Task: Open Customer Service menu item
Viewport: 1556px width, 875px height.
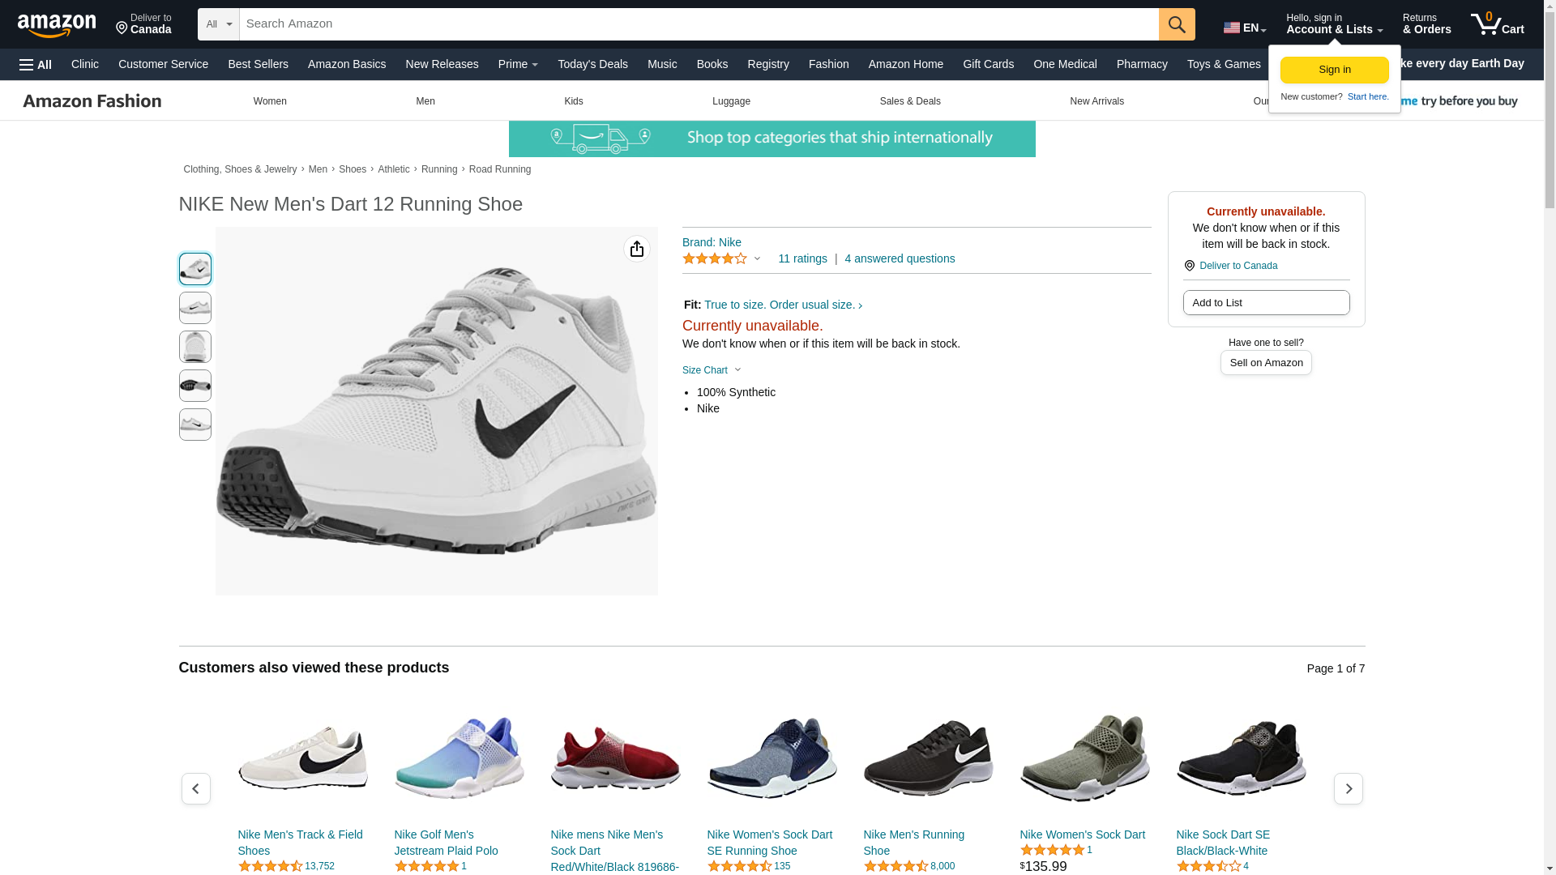Action: point(163,64)
